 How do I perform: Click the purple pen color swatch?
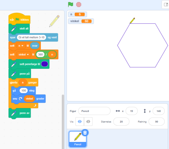click(x=45, y=64)
